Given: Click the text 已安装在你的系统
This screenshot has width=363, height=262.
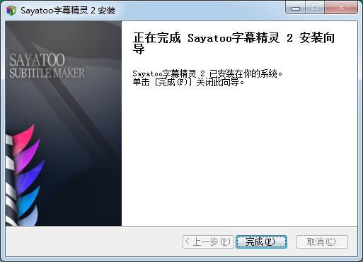Looking at the screenshot, I should tap(243, 73).
